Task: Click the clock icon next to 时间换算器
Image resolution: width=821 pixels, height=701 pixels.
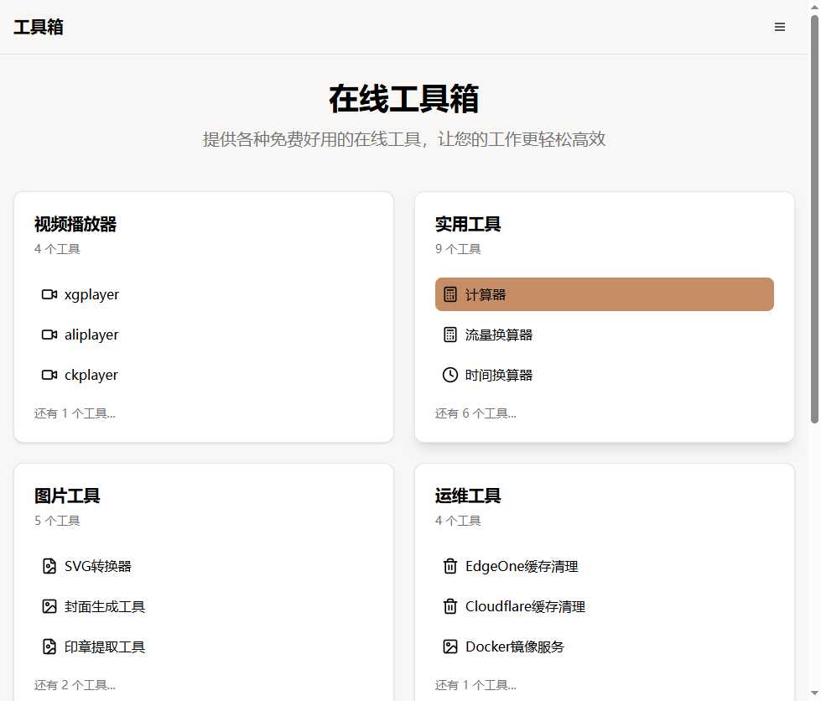Action: [450, 375]
